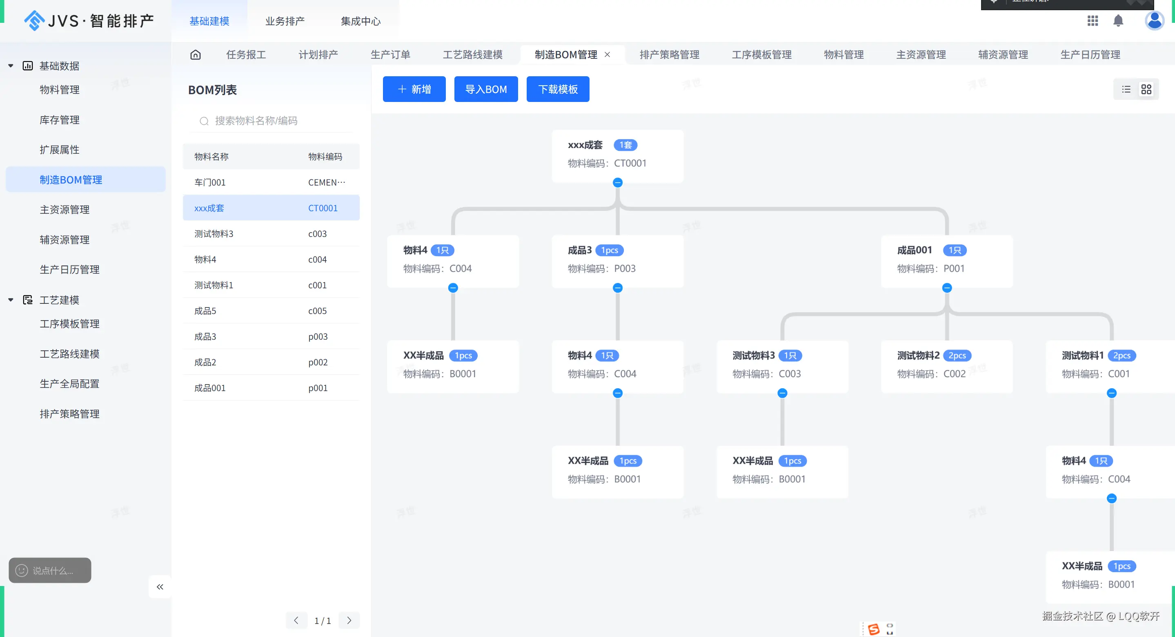This screenshot has width=1175, height=637.
Task: Close the 制造BOM管理 tab
Action: pyautogui.click(x=607, y=55)
